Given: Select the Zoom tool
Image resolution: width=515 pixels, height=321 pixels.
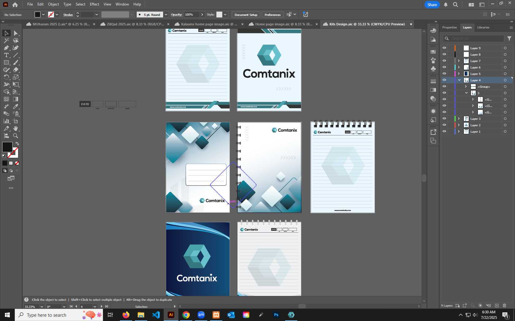Looking at the screenshot, I should [16, 136].
